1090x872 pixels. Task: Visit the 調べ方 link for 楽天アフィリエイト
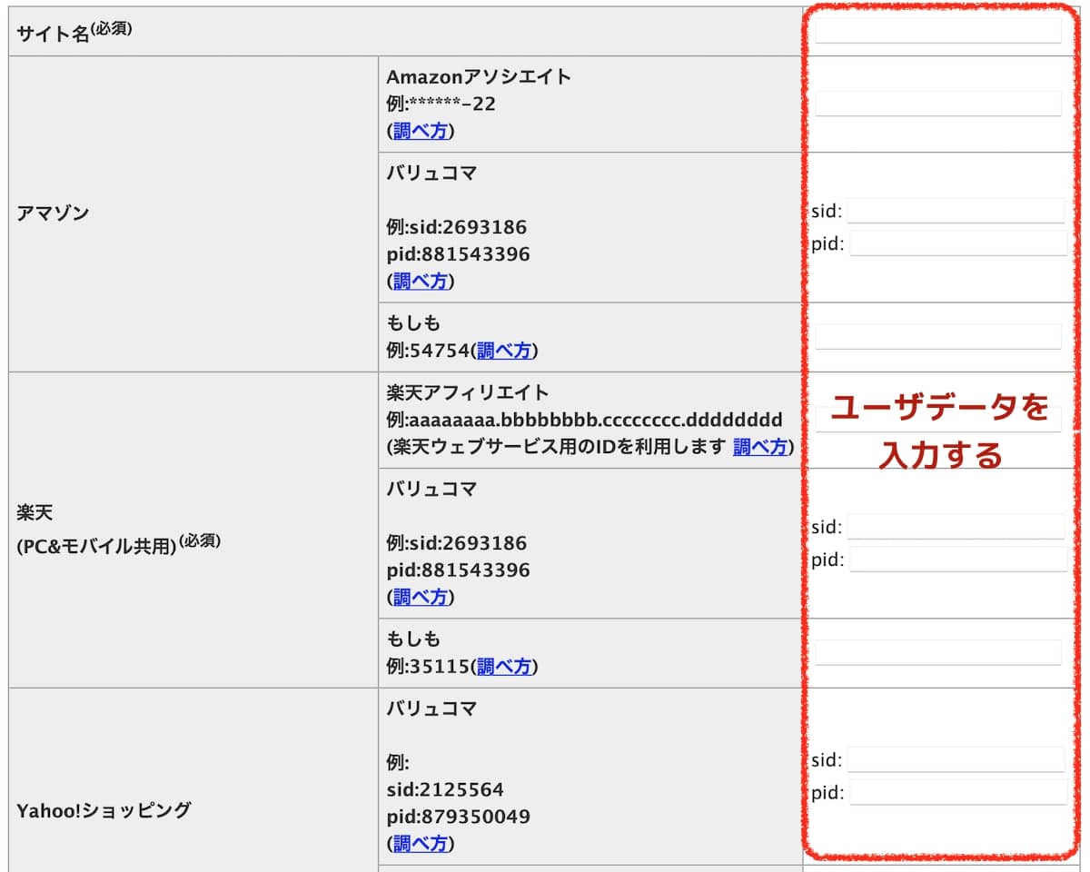point(760,447)
